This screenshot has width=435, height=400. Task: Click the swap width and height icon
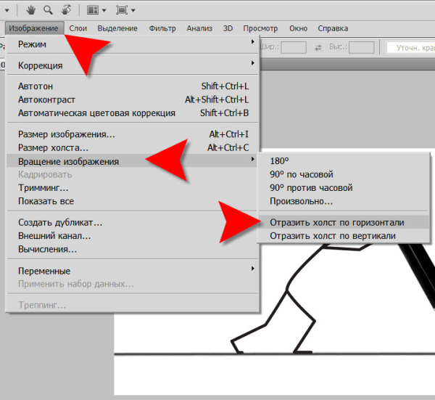coord(318,48)
